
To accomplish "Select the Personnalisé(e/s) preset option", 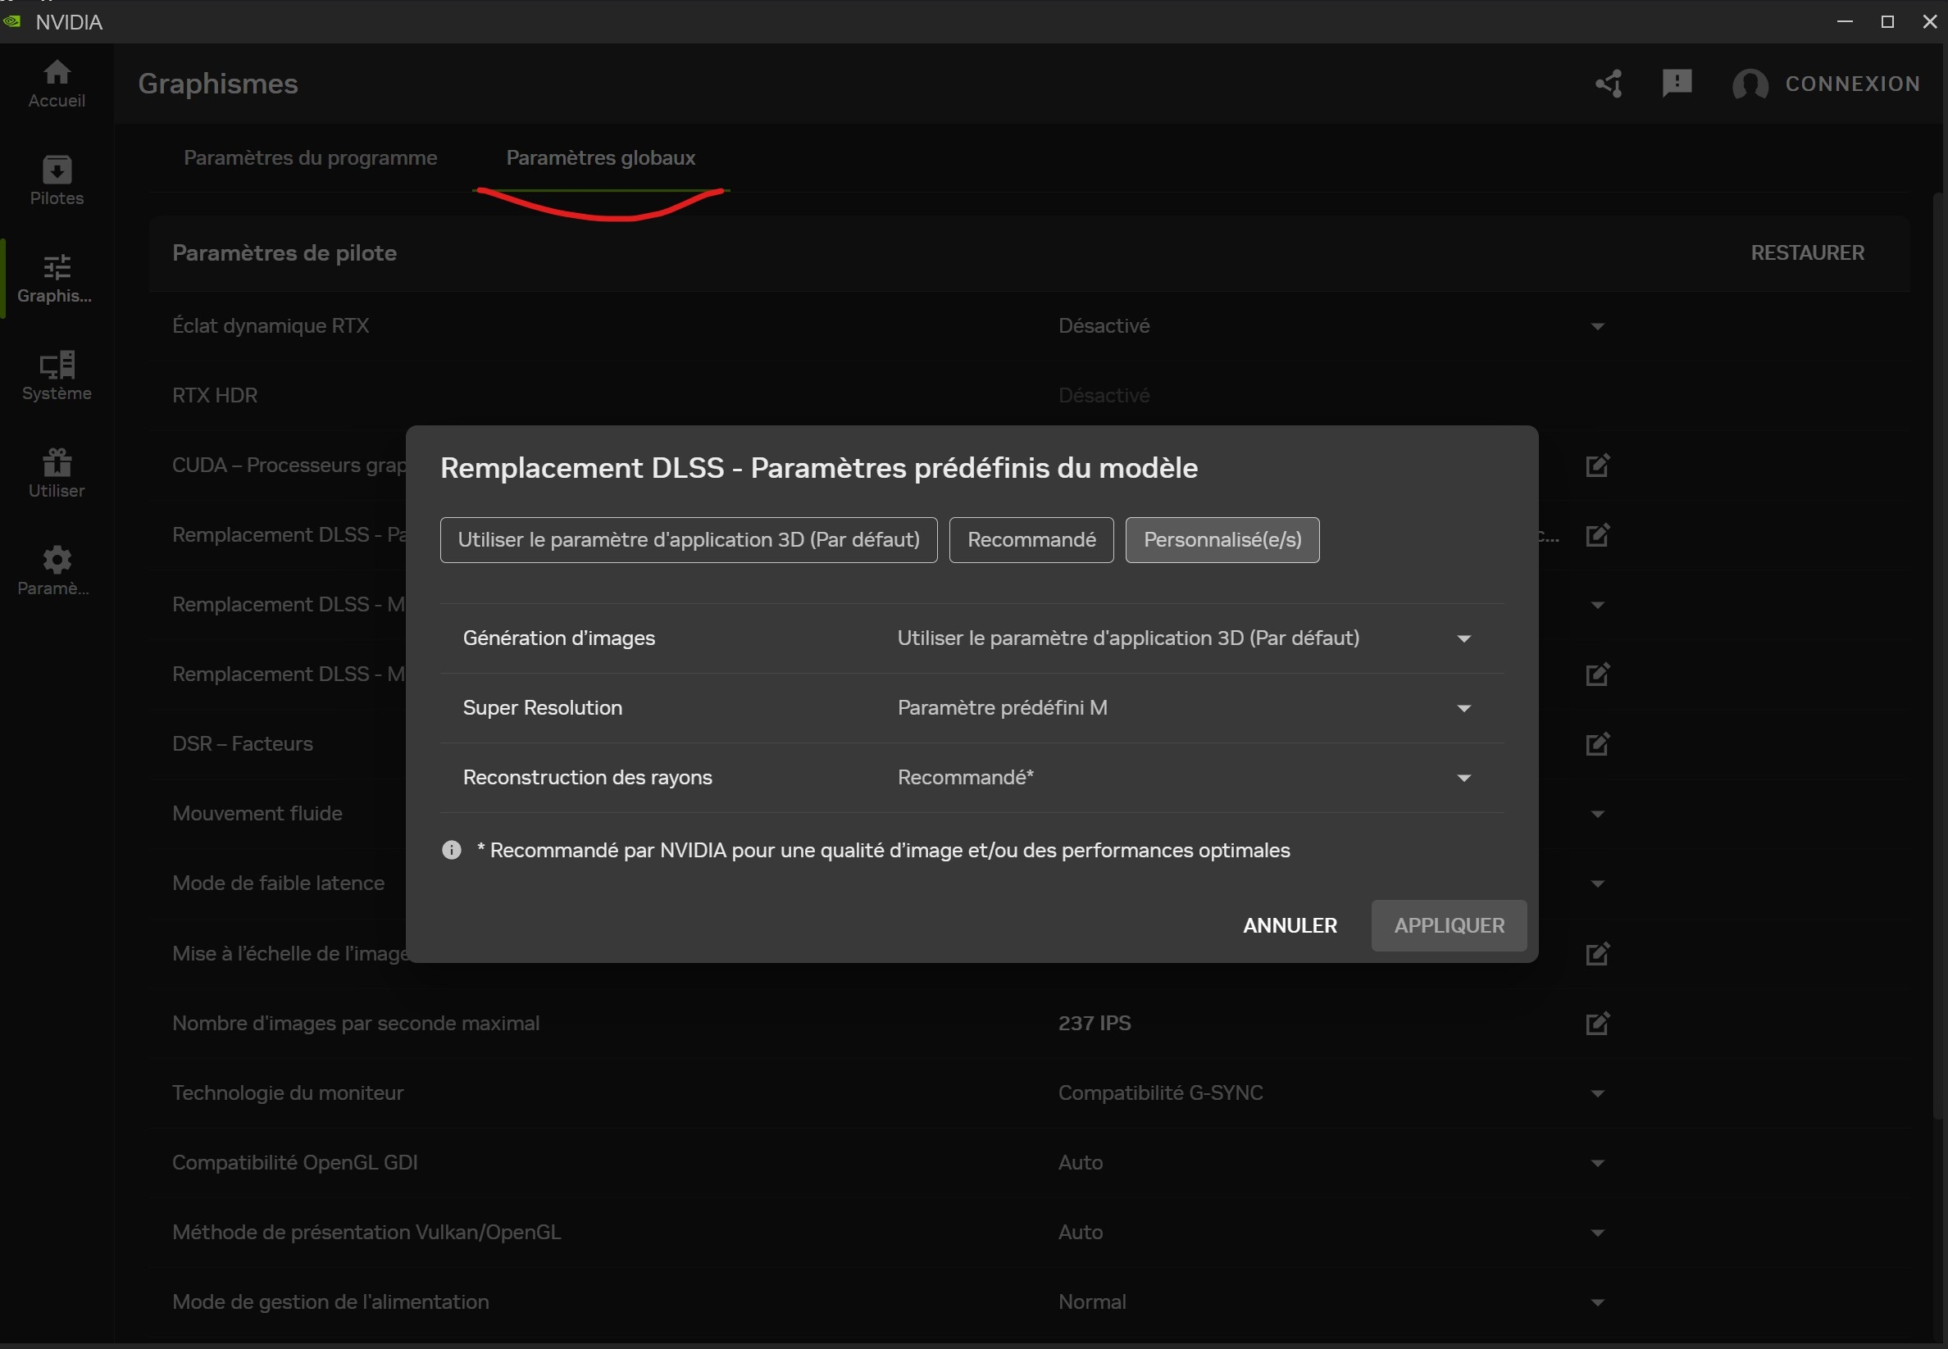I will point(1222,539).
